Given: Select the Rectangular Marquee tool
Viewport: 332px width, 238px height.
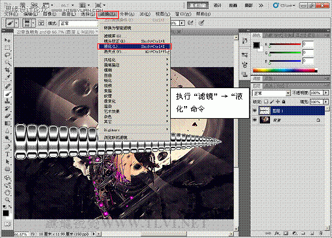Looking at the screenshot, I should pos(7,48).
